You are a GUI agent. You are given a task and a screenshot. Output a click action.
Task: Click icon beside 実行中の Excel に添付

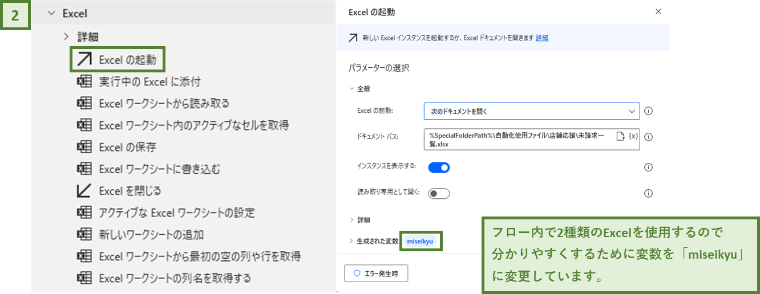[84, 81]
